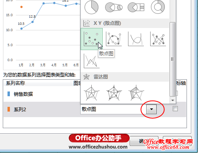This screenshot has height=153, width=198.
Task: Click the 2月 axis label
Action: point(32,65)
